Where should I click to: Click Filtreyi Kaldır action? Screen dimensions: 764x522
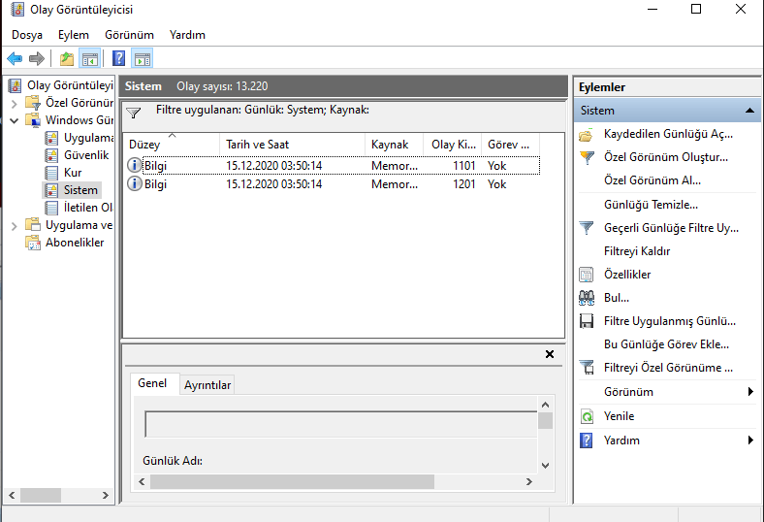(x=637, y=251)
